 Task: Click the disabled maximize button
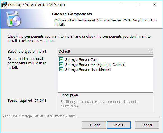coord(138,4)
